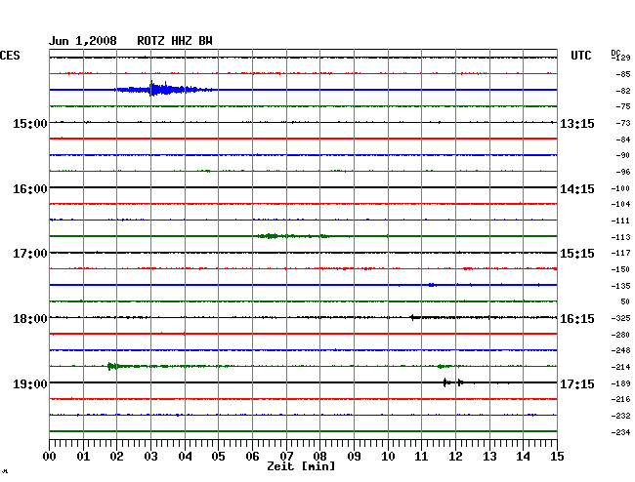Select the DC offset value -113
Image resolution: width=635 pixels, height=482 pixels.
[x=620, y=237]
